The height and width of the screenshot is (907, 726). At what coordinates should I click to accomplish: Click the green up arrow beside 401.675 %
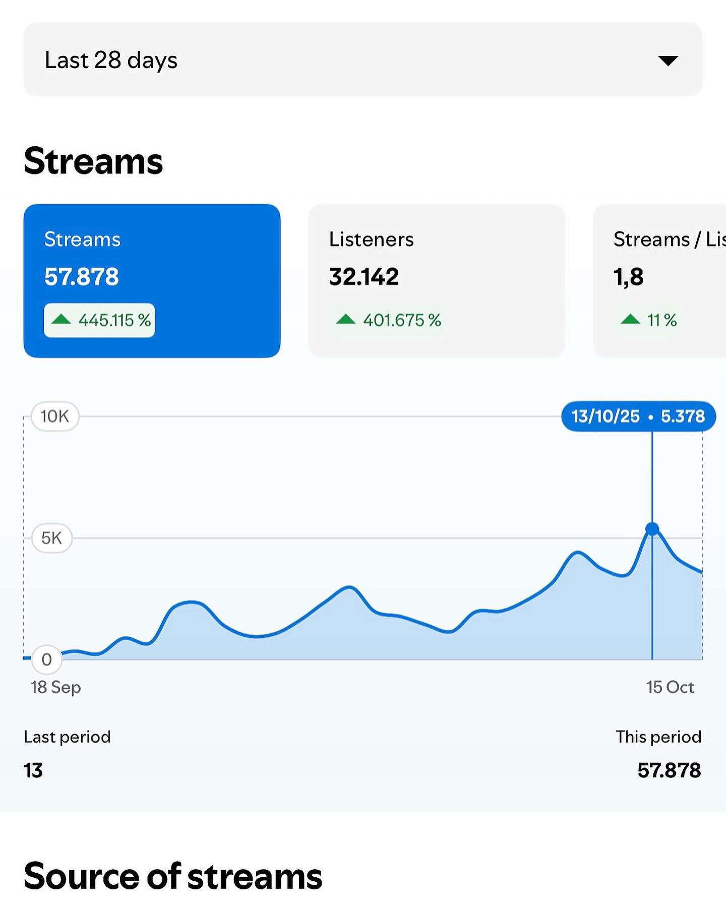[x=346, y=319]
